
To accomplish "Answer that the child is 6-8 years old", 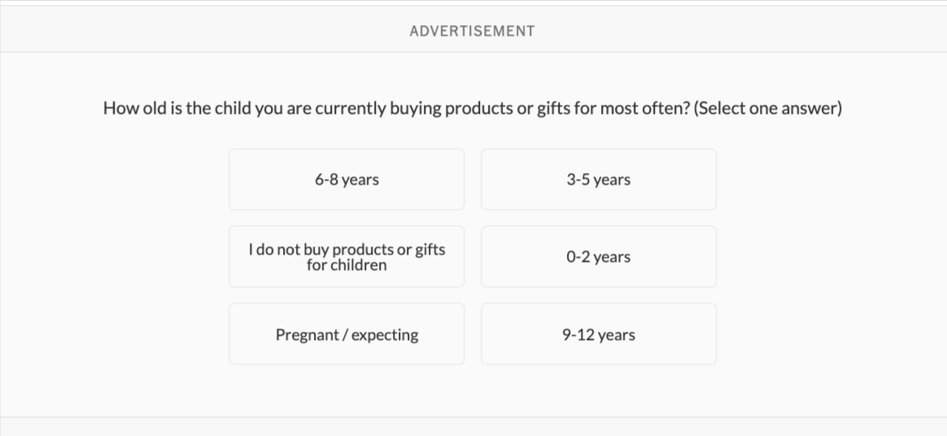I will click(347, 179).
